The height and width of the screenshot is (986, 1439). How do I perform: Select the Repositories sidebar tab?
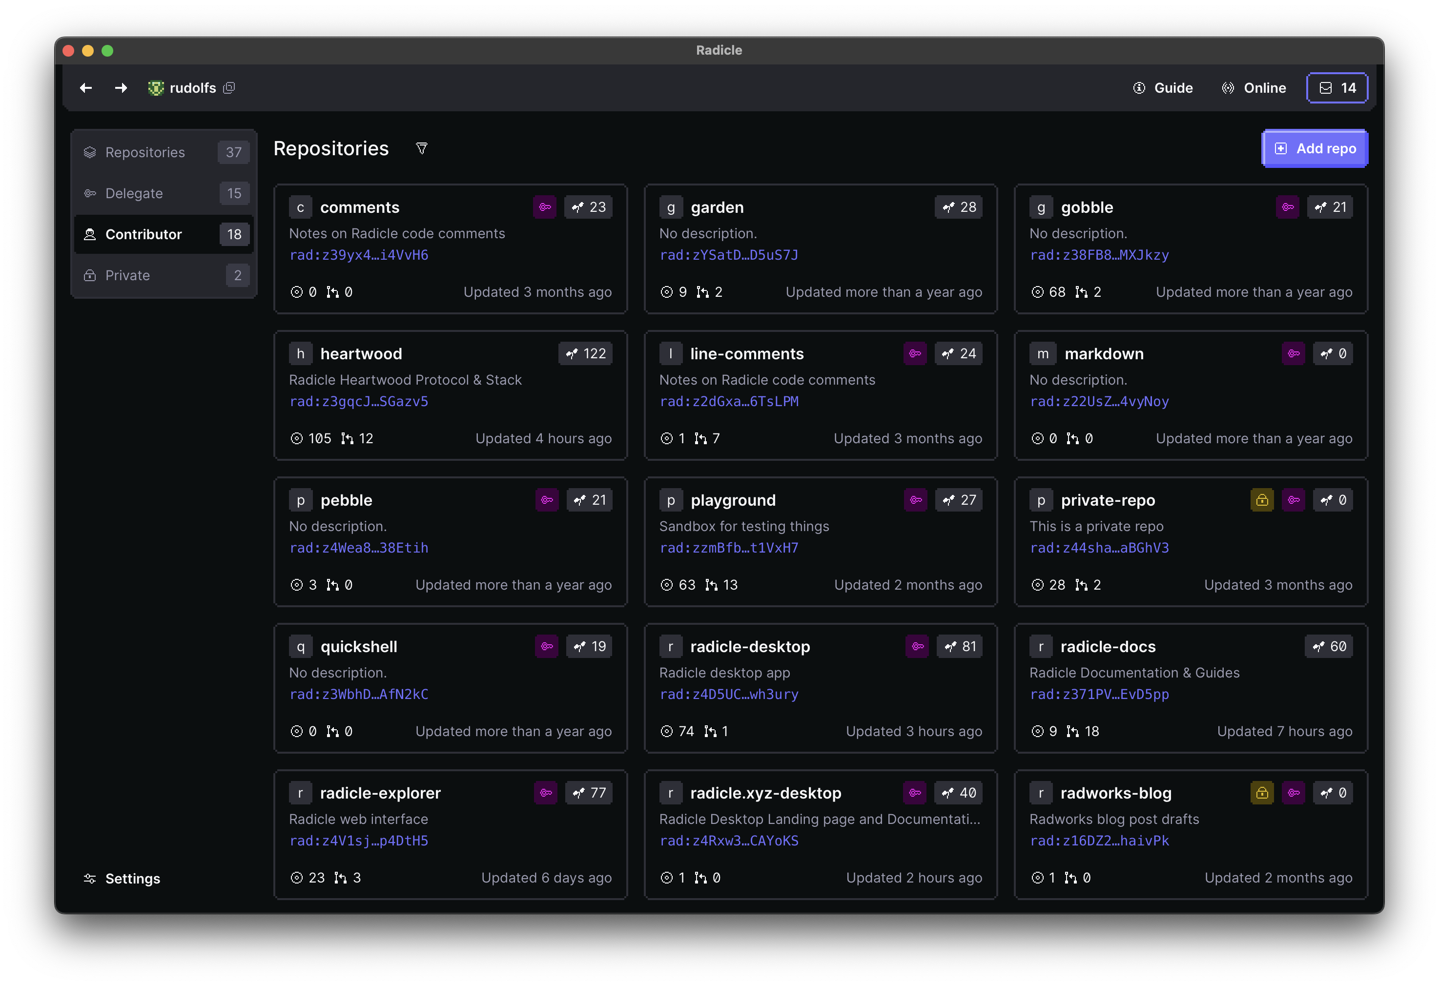point(164,152)
